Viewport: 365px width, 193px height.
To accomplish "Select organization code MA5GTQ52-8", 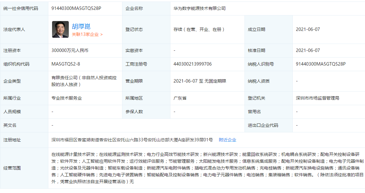I will pyautogui.click(x=66, y=64).
